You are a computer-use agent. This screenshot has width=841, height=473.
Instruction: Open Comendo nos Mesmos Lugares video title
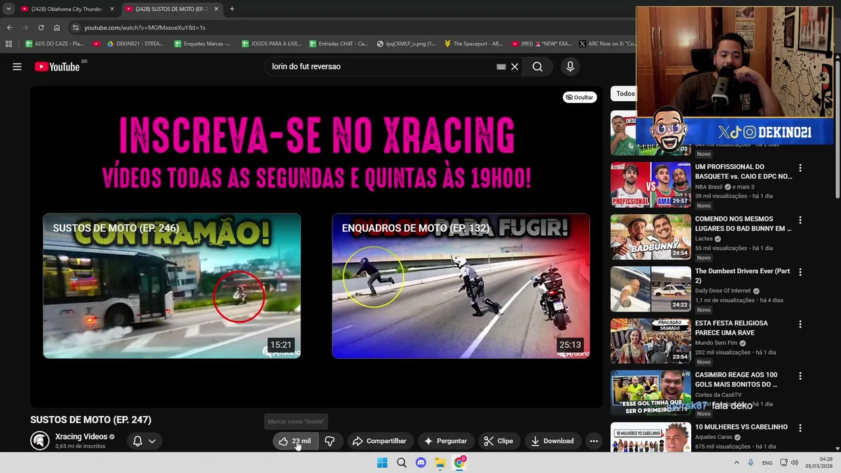tap(743, 223)
